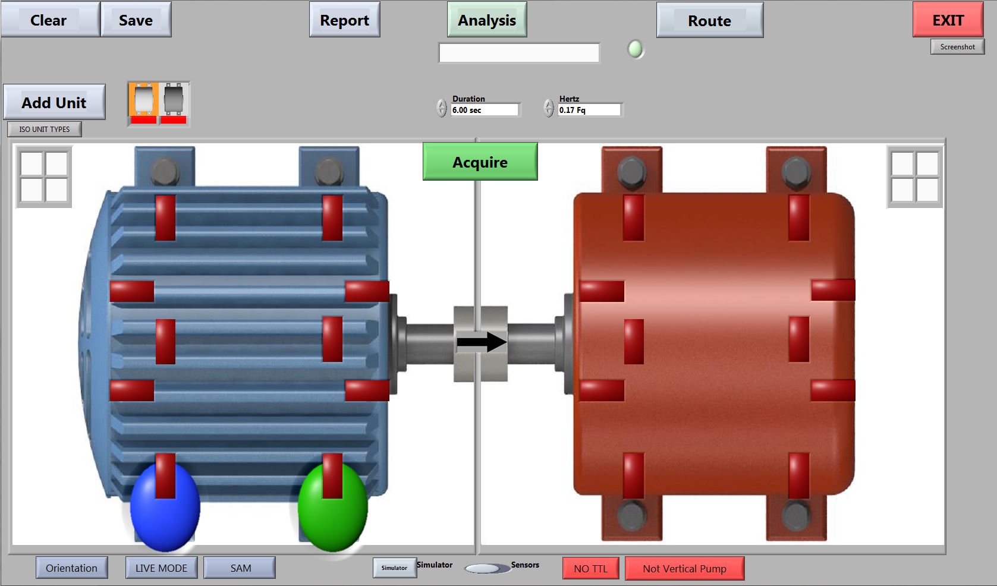The width and height of the screenshot is (997, 586).
Task: Toggle the Simulator/Sensors slide switch
Action: (487, 568)
